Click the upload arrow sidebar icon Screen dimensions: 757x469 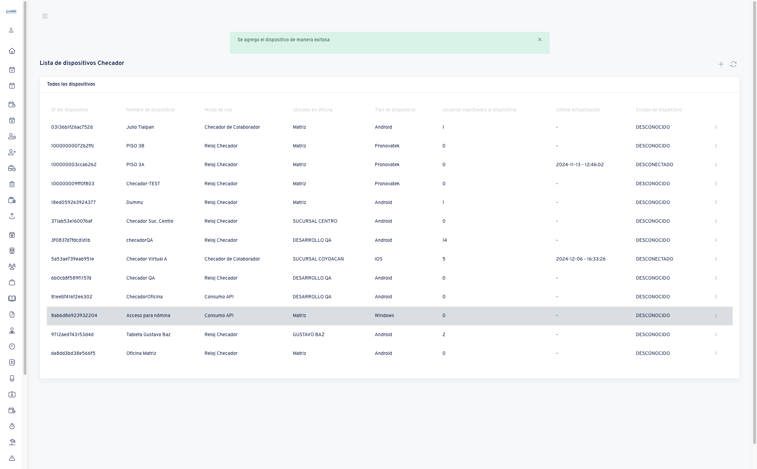tap(12, 216)
